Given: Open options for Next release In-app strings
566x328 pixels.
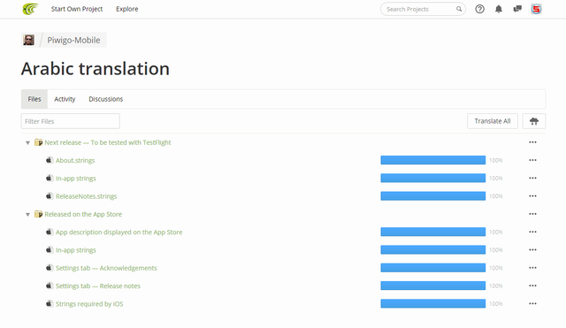Looking at the screenshot, I should 532,179.
